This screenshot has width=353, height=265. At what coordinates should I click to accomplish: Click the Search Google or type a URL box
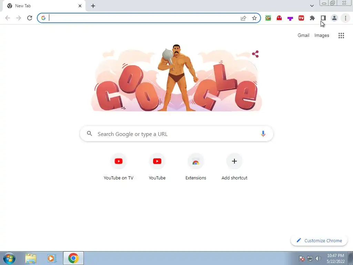pyautogui.click(x=176, y=134)
